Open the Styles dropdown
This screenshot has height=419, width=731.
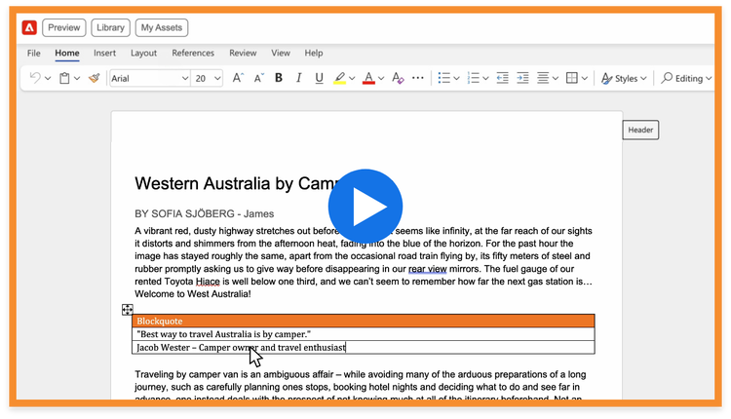point(620,78)
